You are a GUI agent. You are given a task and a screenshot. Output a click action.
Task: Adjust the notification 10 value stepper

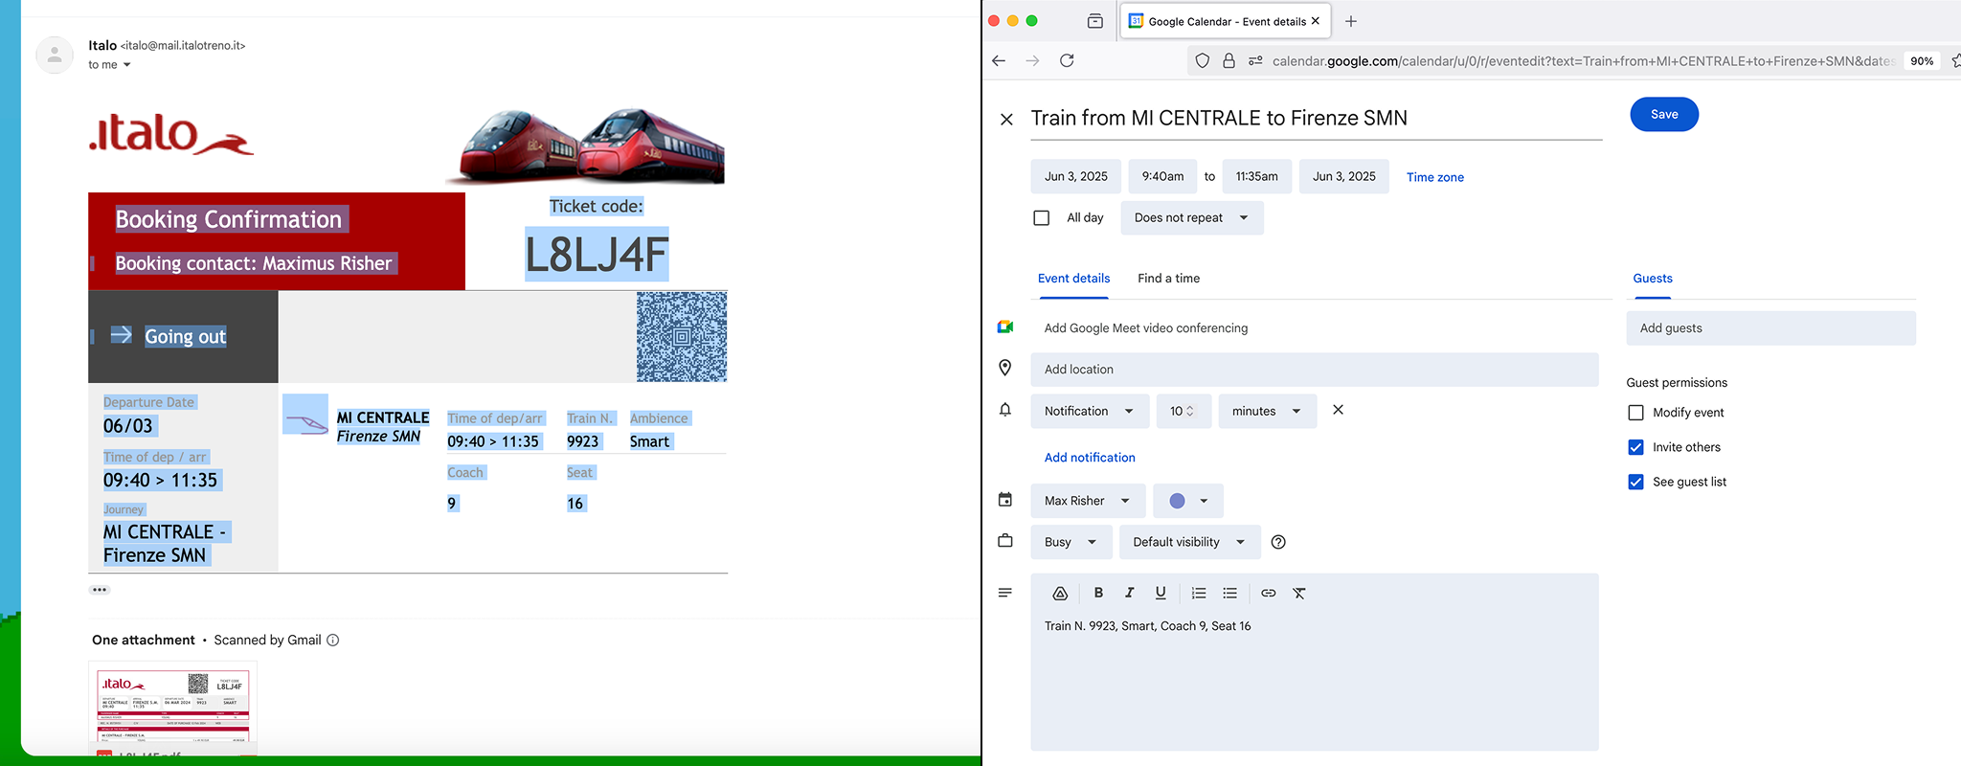click(1190, 411)
